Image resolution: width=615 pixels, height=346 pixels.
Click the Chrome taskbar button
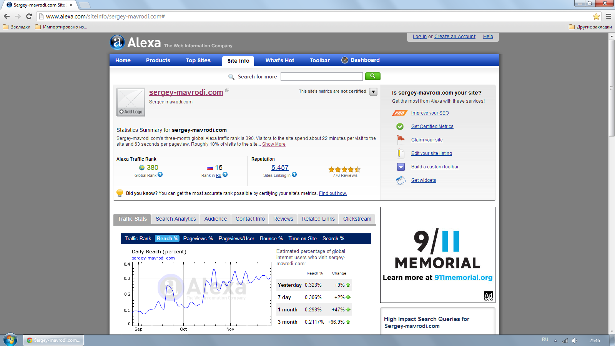tap(53, 340)
